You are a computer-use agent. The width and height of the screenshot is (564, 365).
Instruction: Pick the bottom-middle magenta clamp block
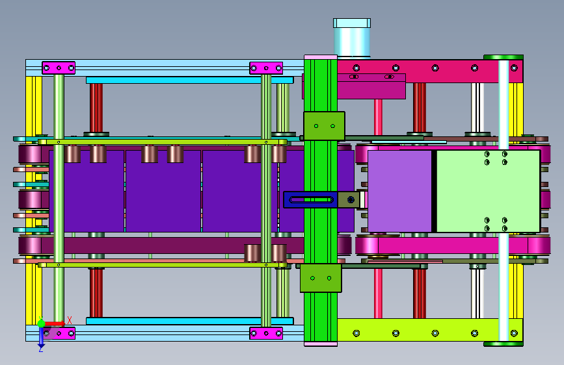tap(266, 333)
